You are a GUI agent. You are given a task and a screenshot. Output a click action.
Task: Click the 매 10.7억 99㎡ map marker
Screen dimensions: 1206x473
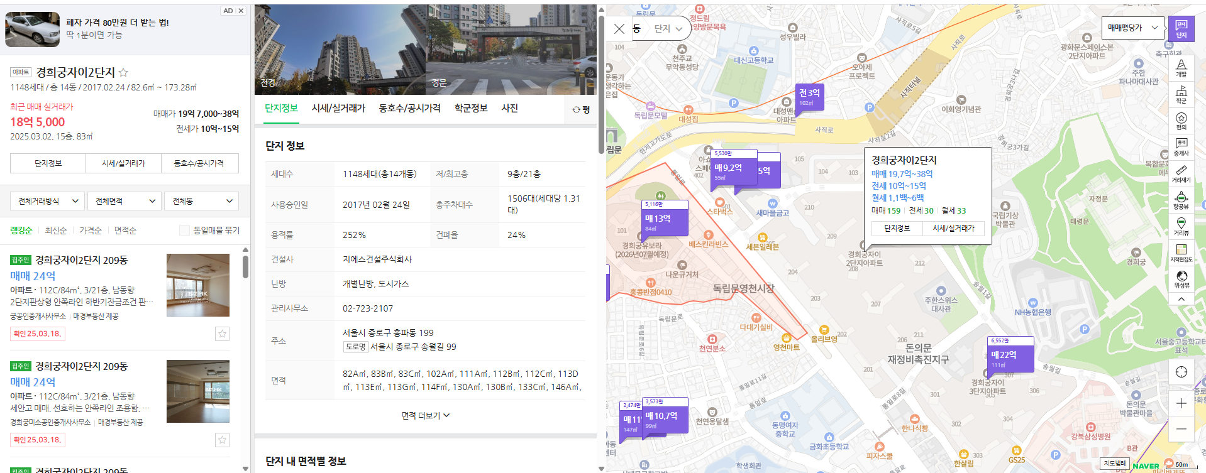click(665, 419)
